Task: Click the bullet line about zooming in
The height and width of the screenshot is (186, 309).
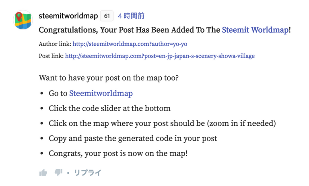Action: [162, 123]
